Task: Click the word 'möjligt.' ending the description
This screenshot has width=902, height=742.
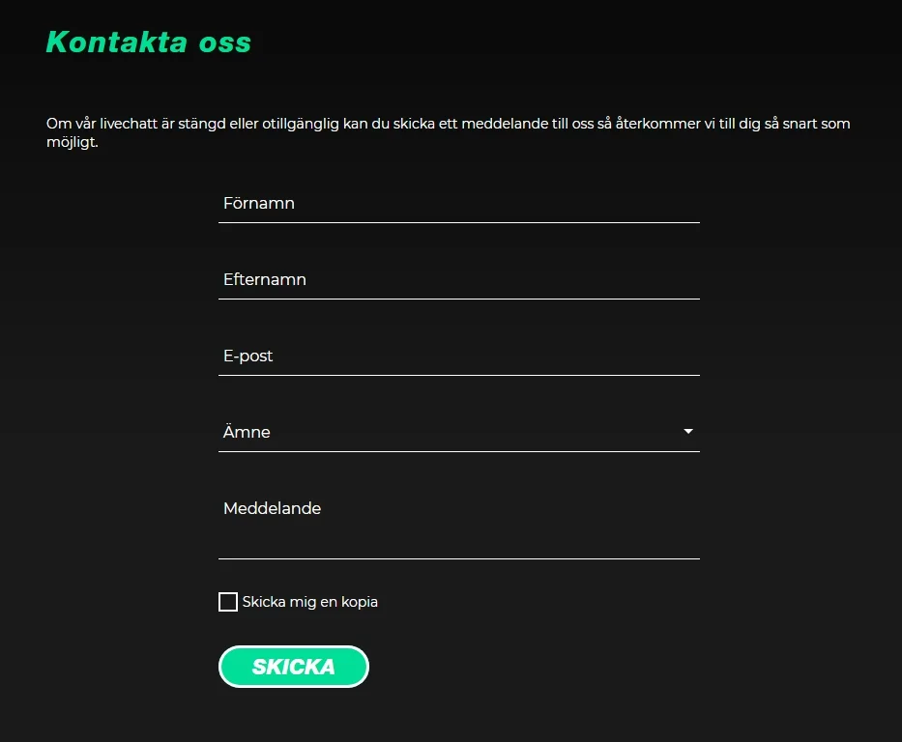Action: 73,143
